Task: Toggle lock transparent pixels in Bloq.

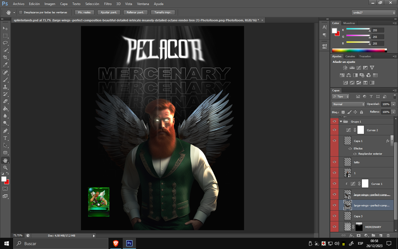Action: [x=343, y=112]
